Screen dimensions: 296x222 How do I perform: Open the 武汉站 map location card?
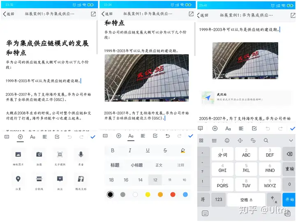[x=245, y=97]
